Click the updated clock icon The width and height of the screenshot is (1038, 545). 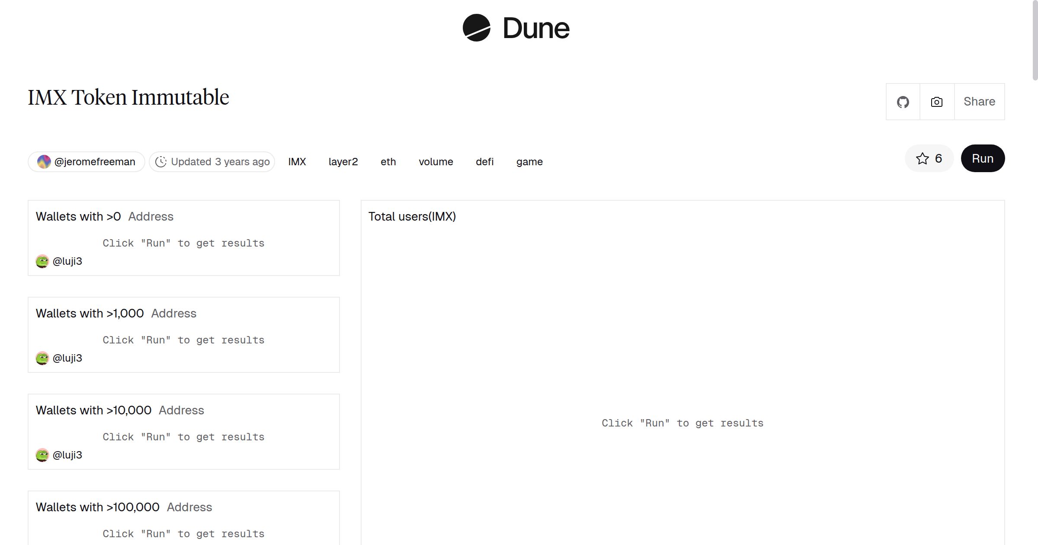[161, 162]
